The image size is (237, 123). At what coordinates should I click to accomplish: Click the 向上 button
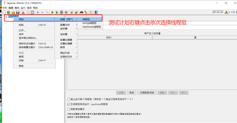[173, 93]
